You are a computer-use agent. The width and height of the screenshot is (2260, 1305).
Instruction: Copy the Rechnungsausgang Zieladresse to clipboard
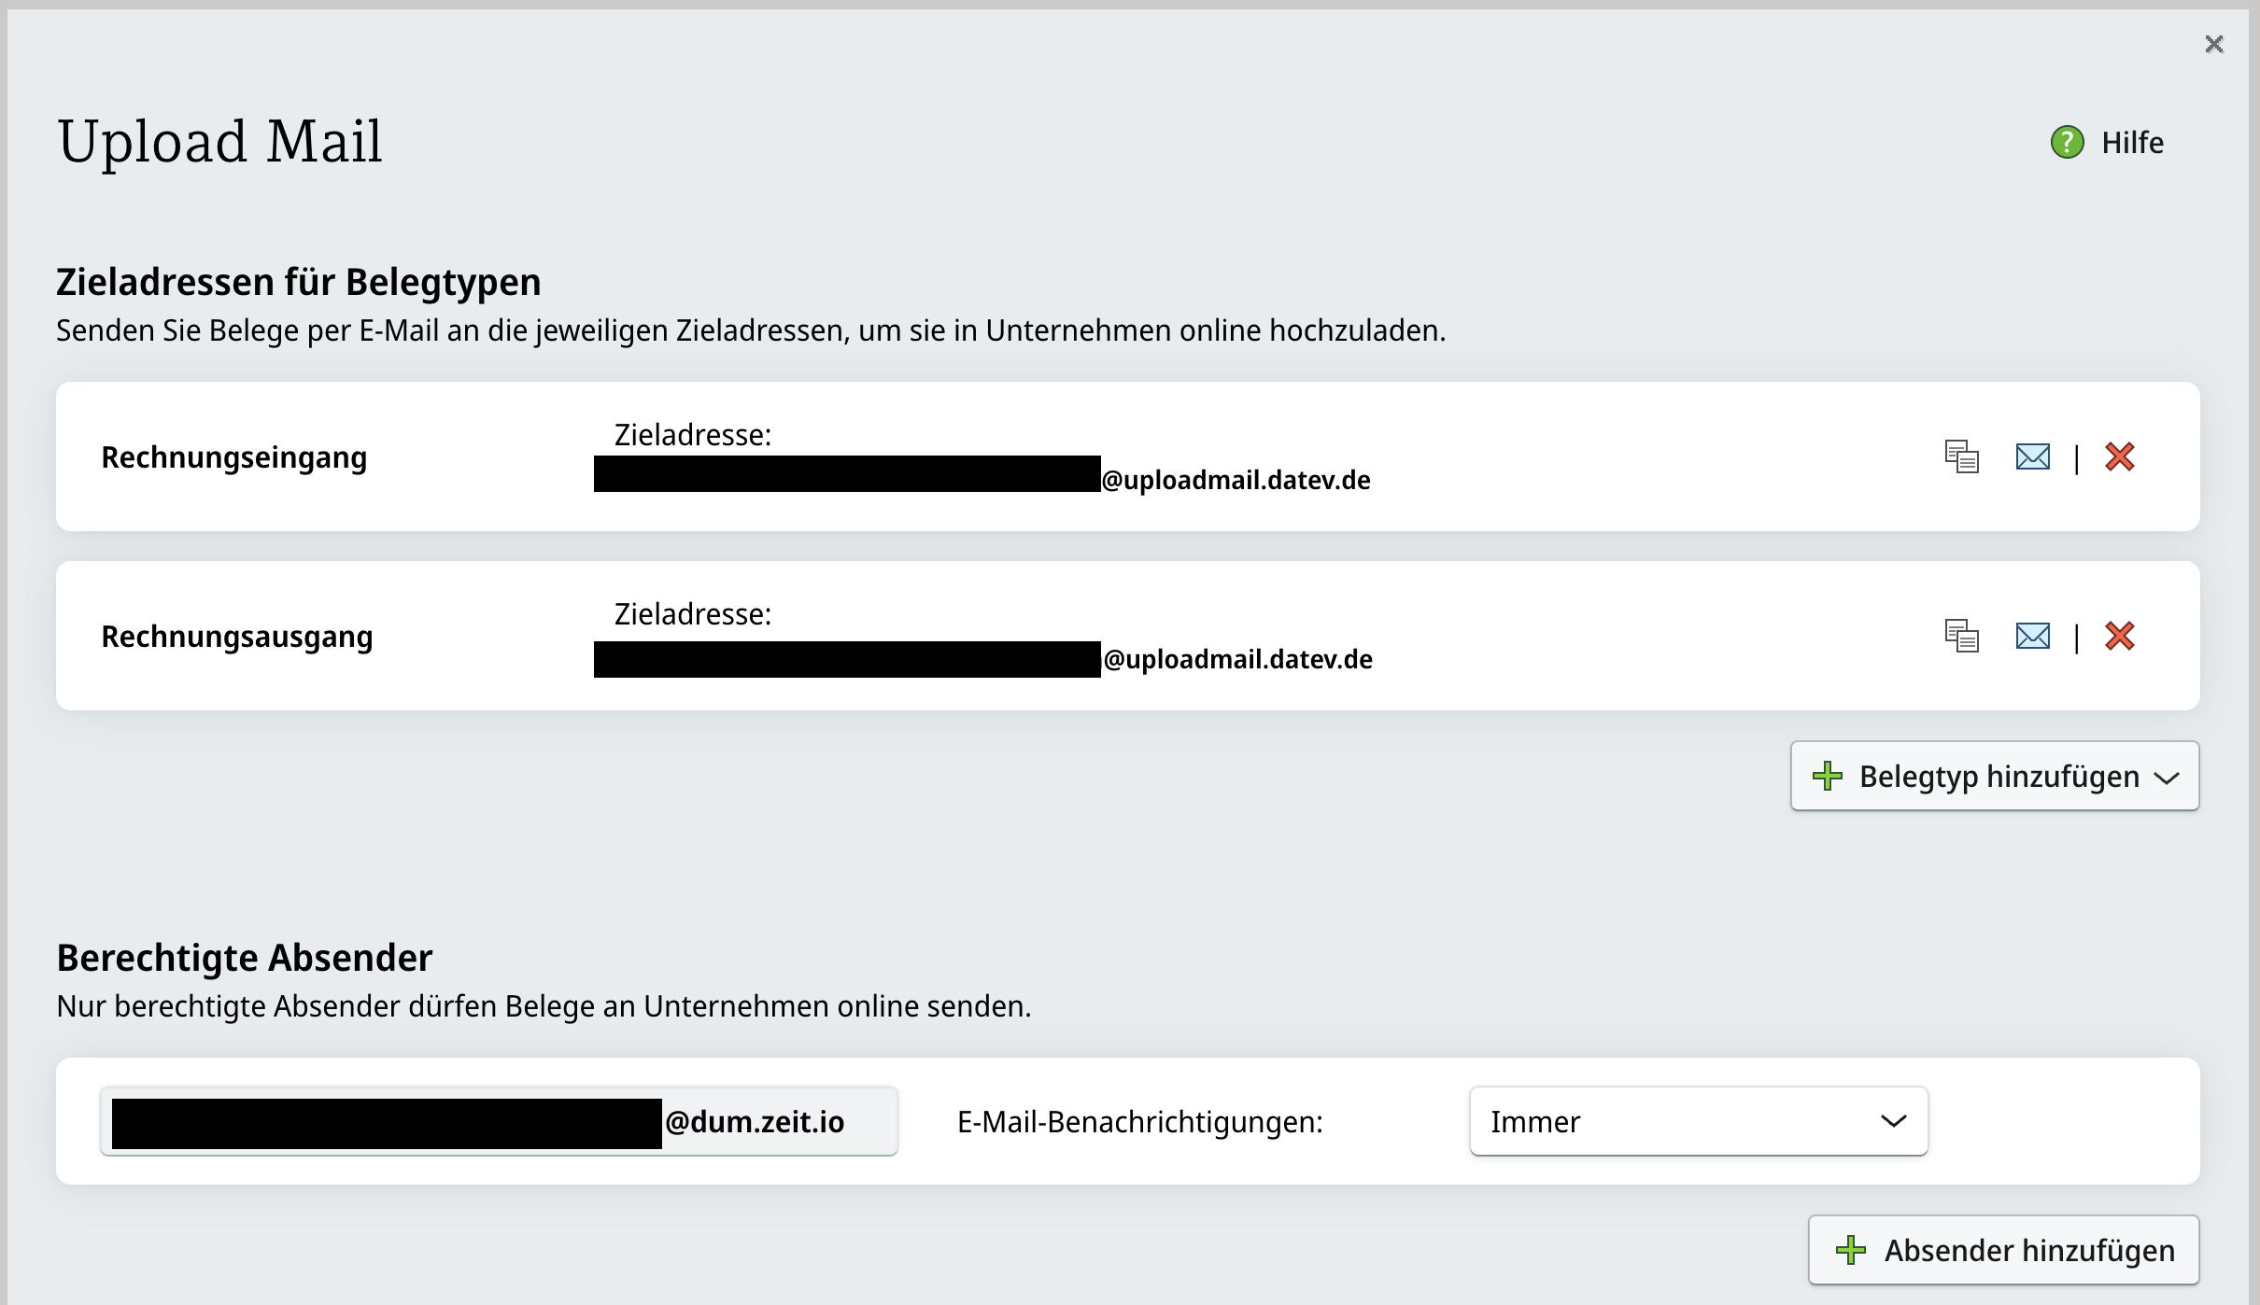[x=1962, y=635]
